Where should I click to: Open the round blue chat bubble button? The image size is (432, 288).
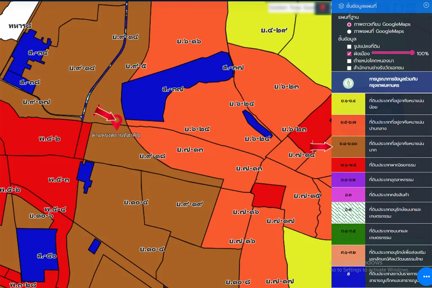coord(426,276)
